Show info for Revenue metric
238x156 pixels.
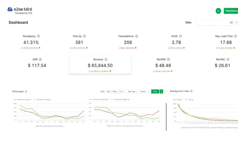(106, 60)
